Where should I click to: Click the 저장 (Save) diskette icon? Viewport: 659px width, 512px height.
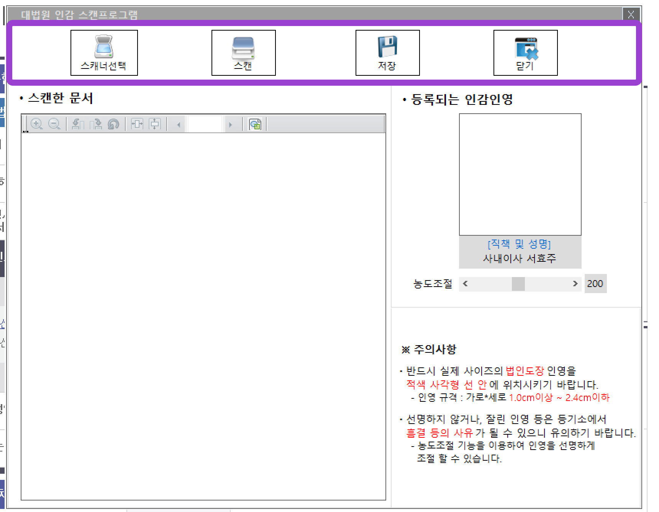click(x=388, y=53)
